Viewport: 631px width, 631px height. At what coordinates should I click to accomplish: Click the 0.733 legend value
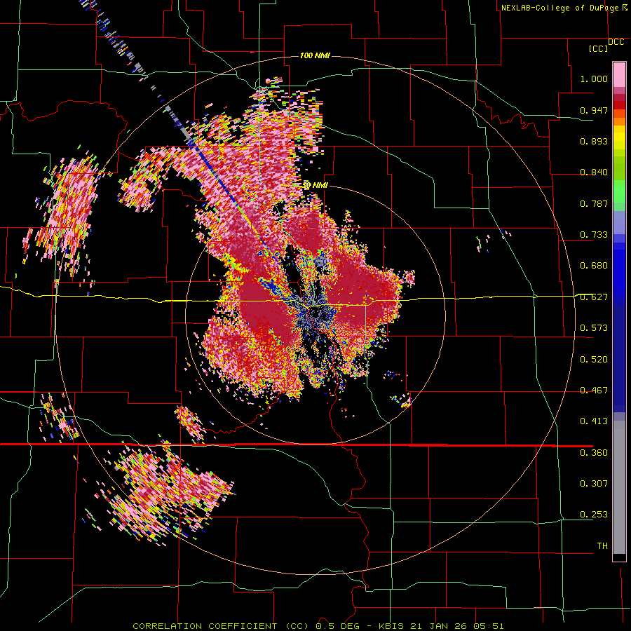[594, 235]
